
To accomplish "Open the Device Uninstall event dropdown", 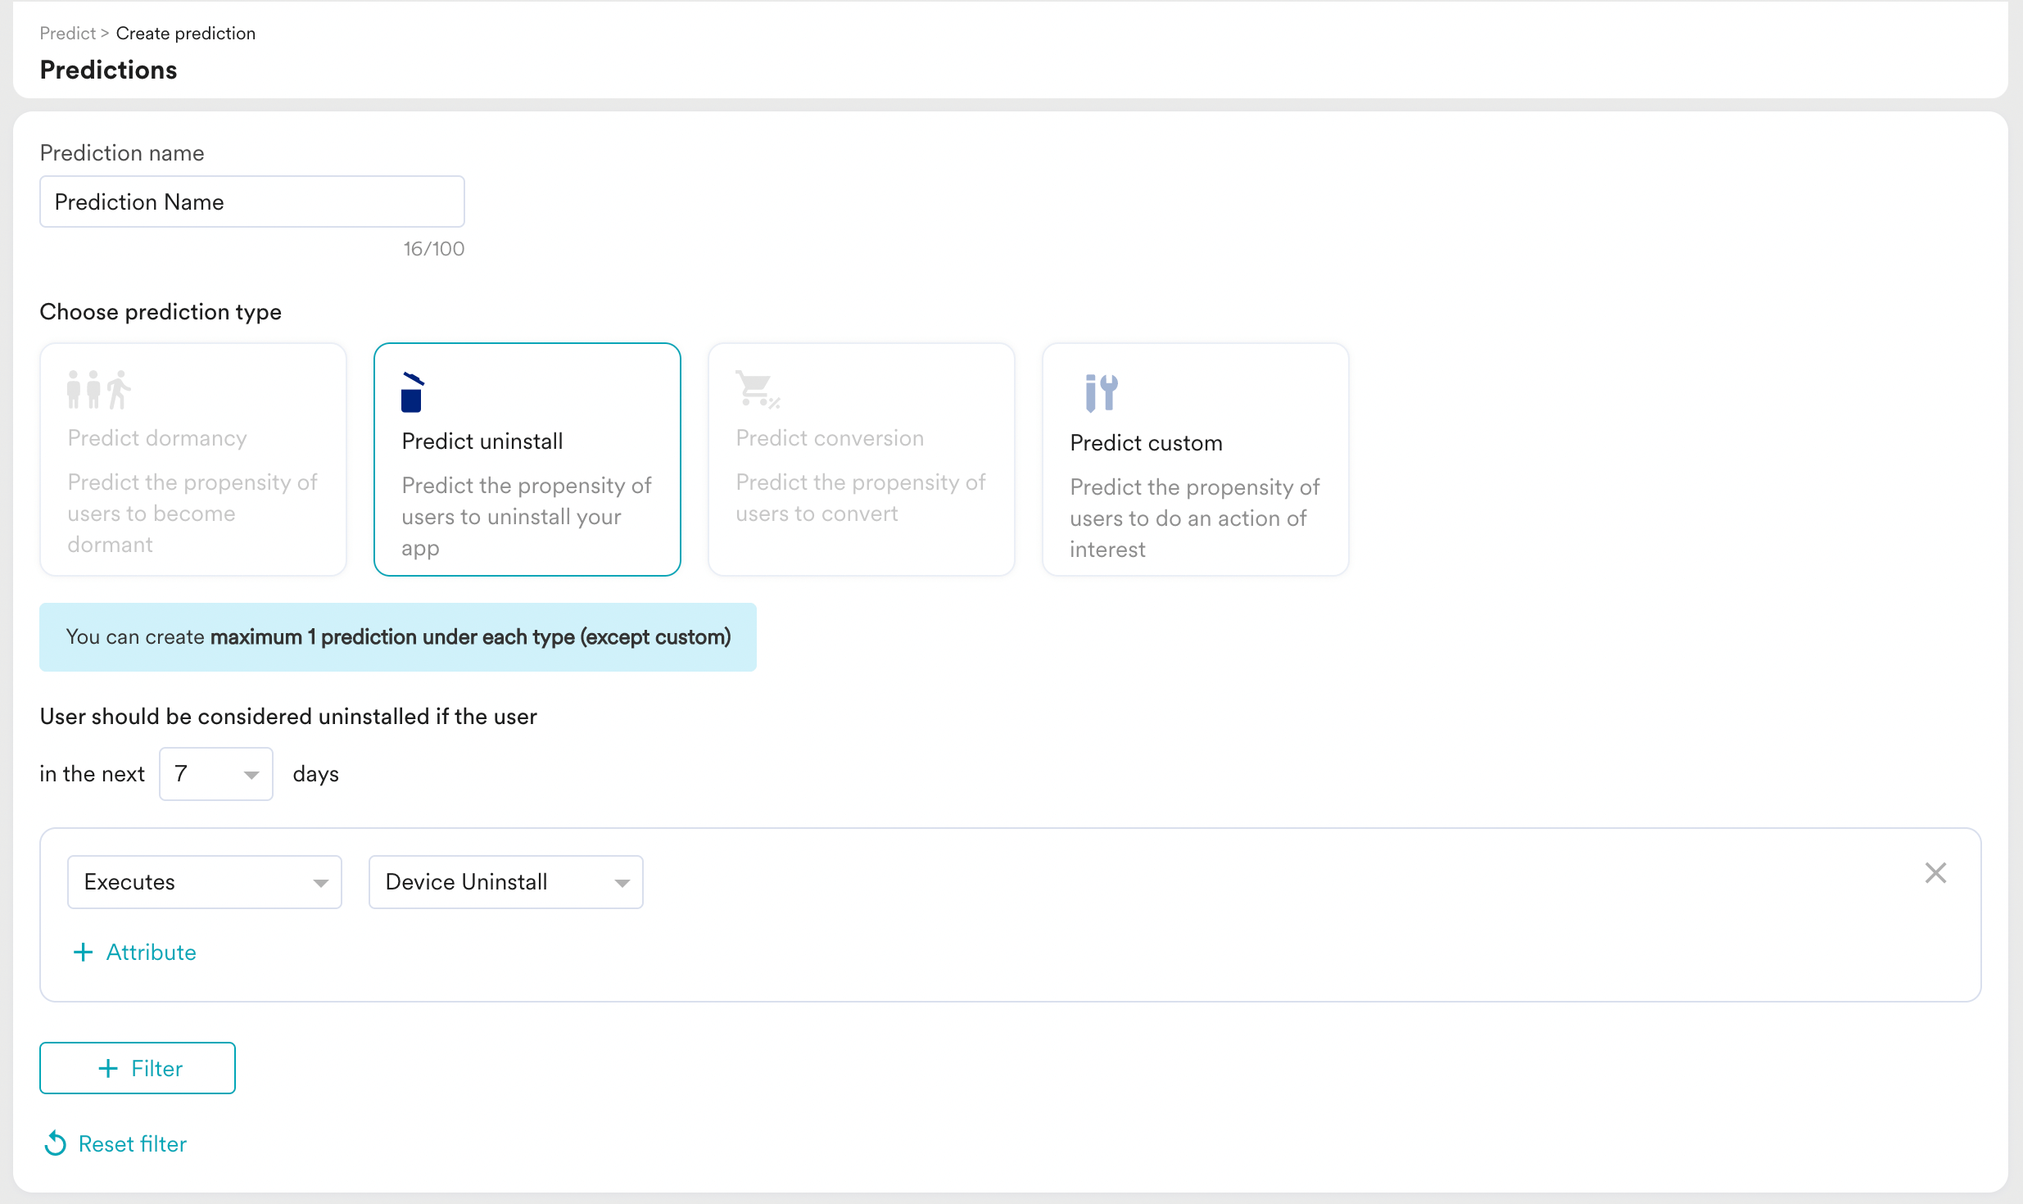I will coord(505,882).
